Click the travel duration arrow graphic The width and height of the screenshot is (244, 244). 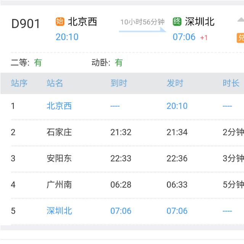click(143, 30)
